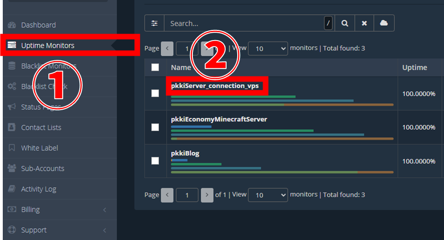Check the pkkiBlog row checkbox

[155, 161]
